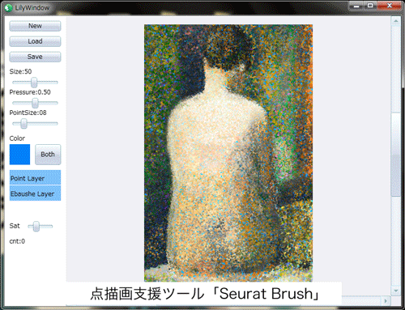Screen dimensions: 405x310
Task: Click the Color label
Action: click(x=17, y=138)
